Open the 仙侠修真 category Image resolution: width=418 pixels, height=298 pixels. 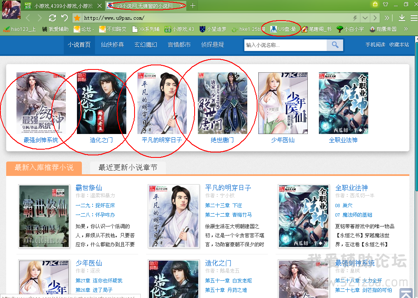coord(112,45)
